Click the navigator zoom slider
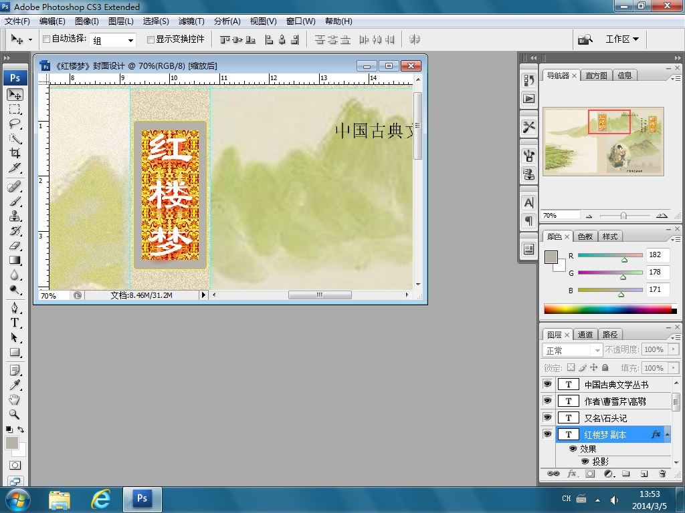The width and height of the screenshot is (685, 513). tap(623, 216)
